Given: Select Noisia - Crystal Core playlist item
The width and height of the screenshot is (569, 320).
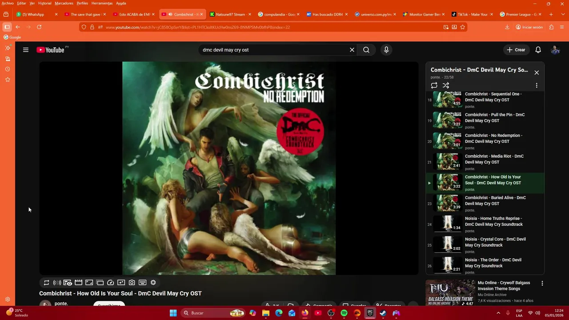Looking at the screenshot, I should 485,245.
